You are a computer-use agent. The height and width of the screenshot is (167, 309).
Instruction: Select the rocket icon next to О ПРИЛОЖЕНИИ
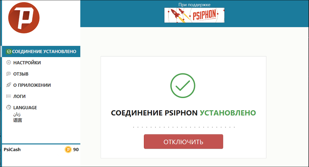8,85
